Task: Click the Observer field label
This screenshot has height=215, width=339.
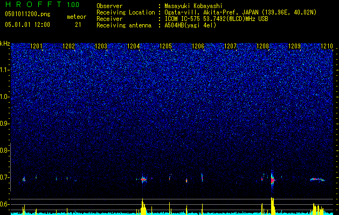Action: 109,6
